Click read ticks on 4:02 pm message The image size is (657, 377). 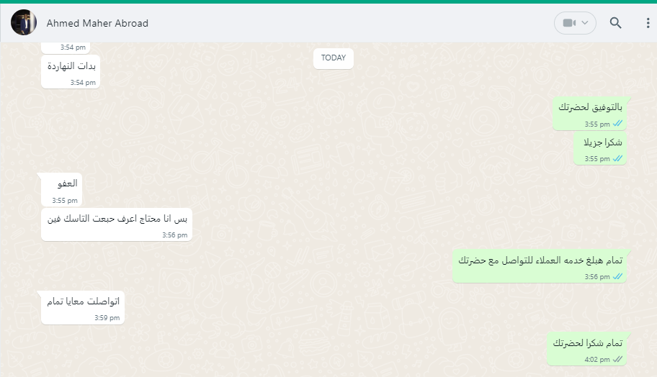tap(617, 360)
